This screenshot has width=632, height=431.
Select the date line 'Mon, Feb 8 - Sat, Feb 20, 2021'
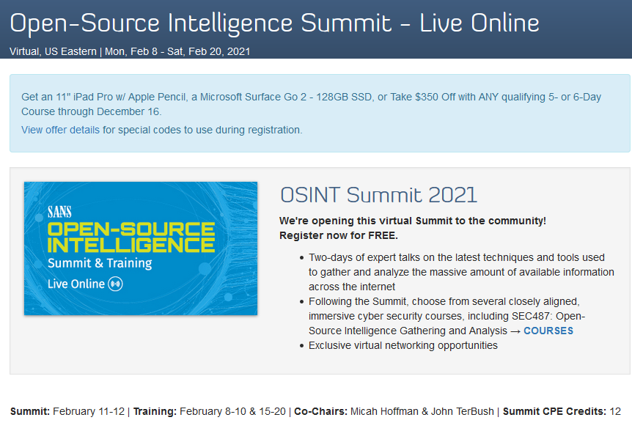click(x=177, y=51)
